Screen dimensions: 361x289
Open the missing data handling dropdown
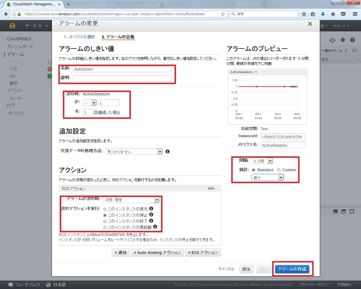(x=134, y=151)
